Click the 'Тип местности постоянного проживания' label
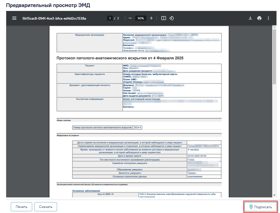This screenshot has height=213, width=280. [130, 160]
